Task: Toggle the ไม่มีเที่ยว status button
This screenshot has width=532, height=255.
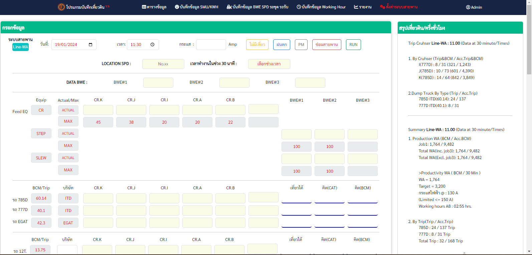Action: point(257,45)
